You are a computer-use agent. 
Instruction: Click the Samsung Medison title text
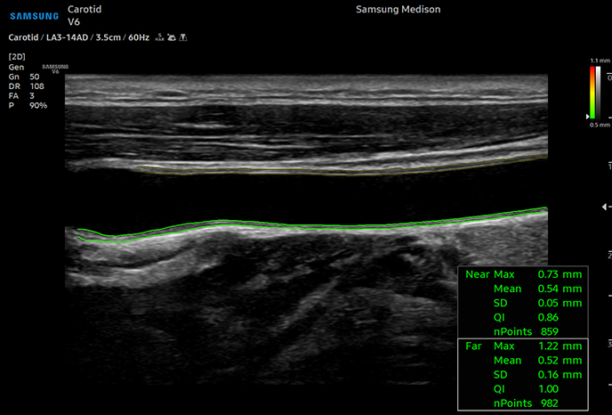click(398, 10)
